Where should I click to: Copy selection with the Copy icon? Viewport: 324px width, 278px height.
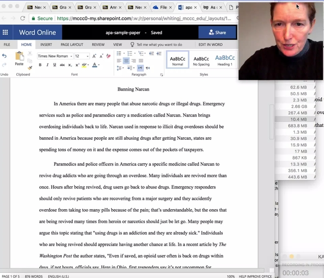click(x=30, y=61)
